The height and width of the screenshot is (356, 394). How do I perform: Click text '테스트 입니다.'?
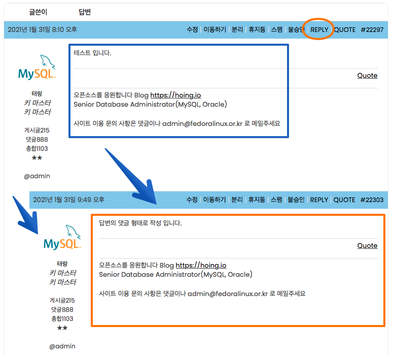coord(92,53)
